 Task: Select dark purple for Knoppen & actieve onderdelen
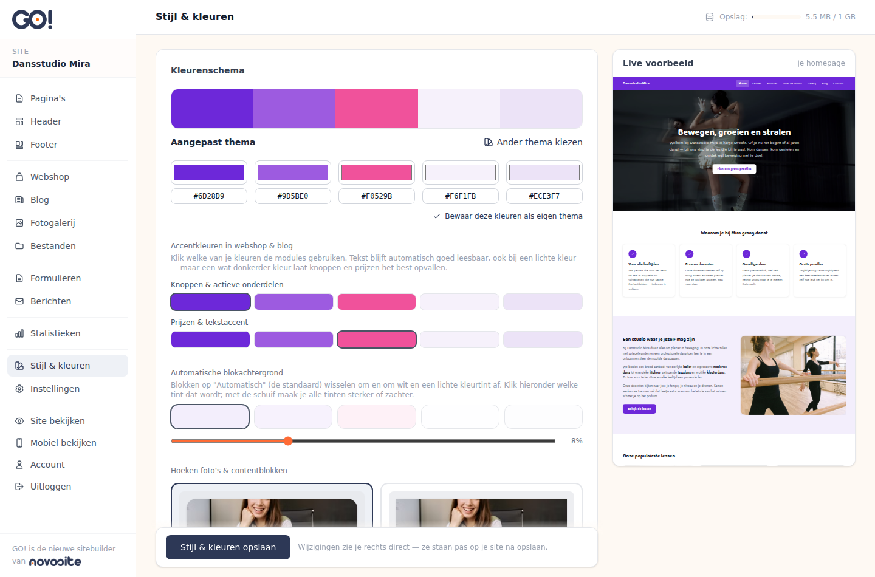point(210,302)
